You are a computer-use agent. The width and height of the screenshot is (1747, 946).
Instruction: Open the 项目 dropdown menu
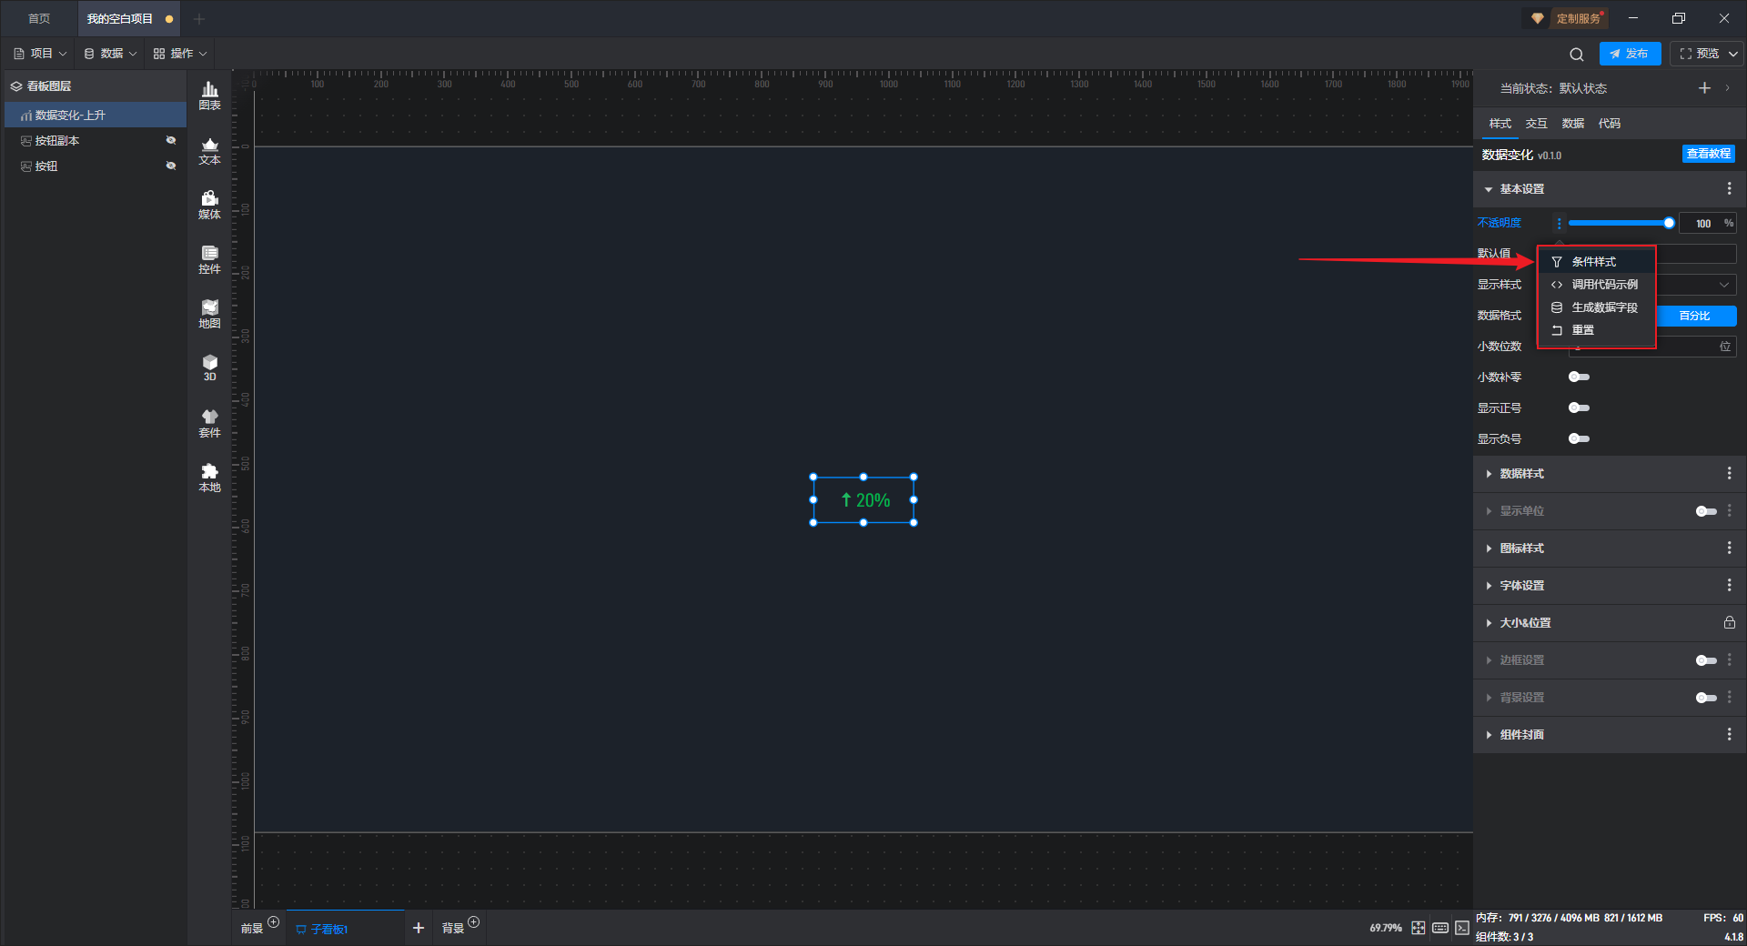[40, 54]
